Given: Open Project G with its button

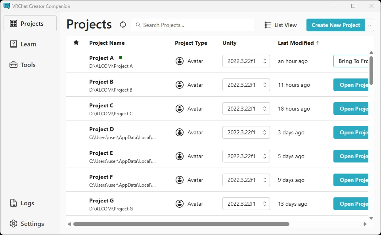Looking at the screenshot, I should pyautogui.click(x=351, y=204).
